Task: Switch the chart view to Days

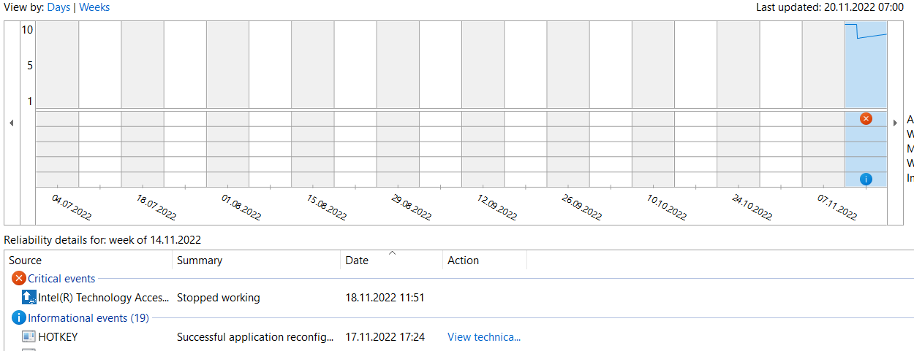Action: tap(58, 7)
